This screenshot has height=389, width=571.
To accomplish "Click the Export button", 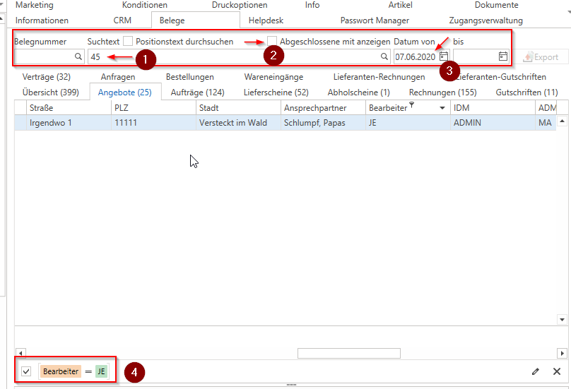I will 541,57.
